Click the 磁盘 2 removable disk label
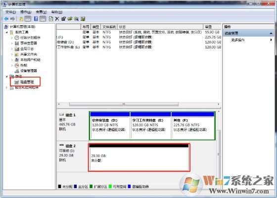Image resolution: width=277 pixels, height=198 pixels. coord(70,146)
